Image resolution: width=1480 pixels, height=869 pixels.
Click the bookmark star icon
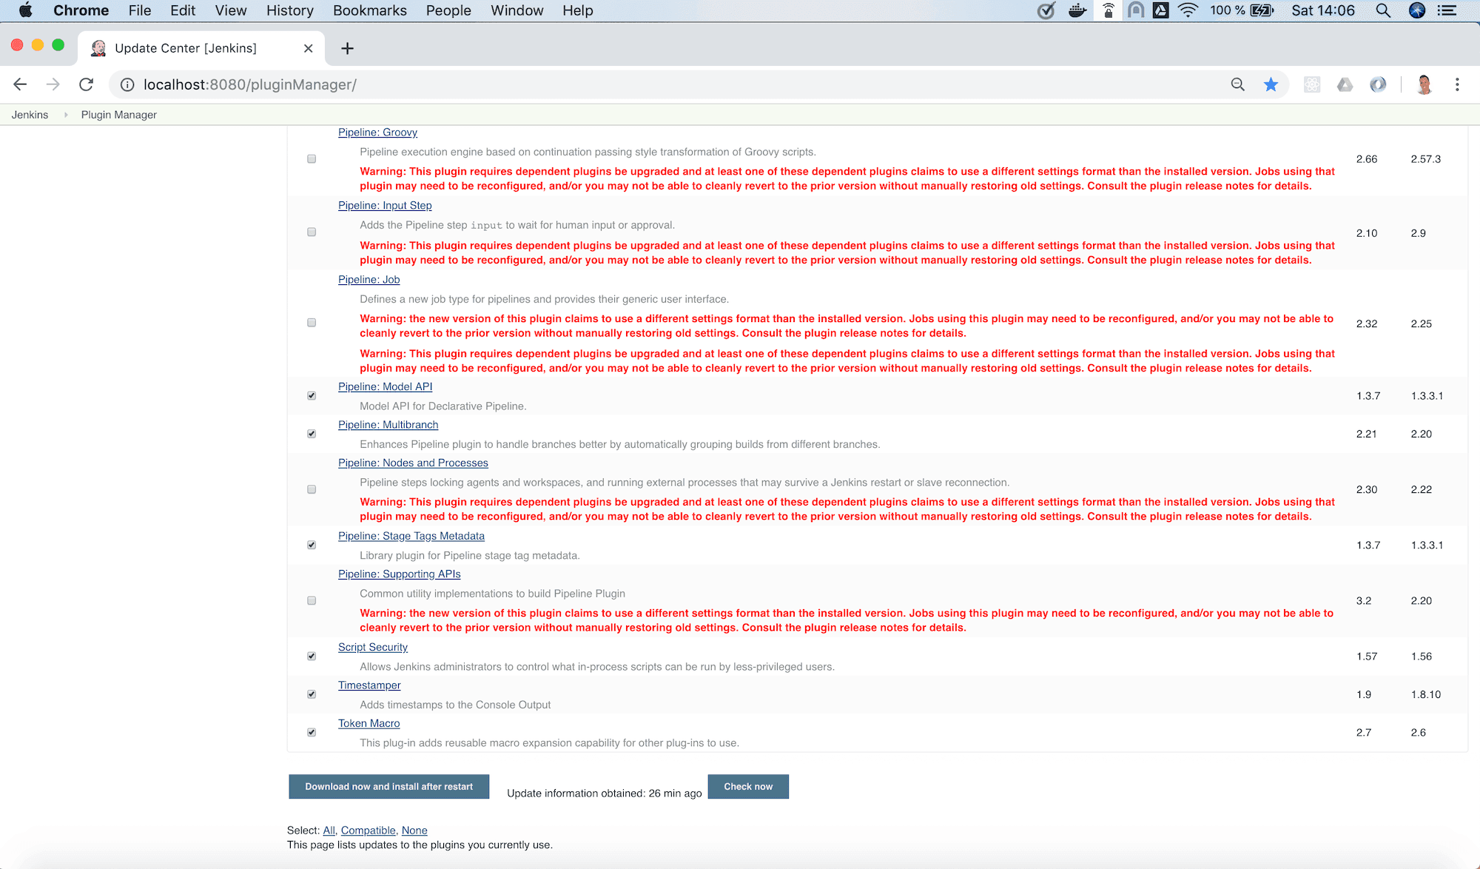(x=1271, y=84)
